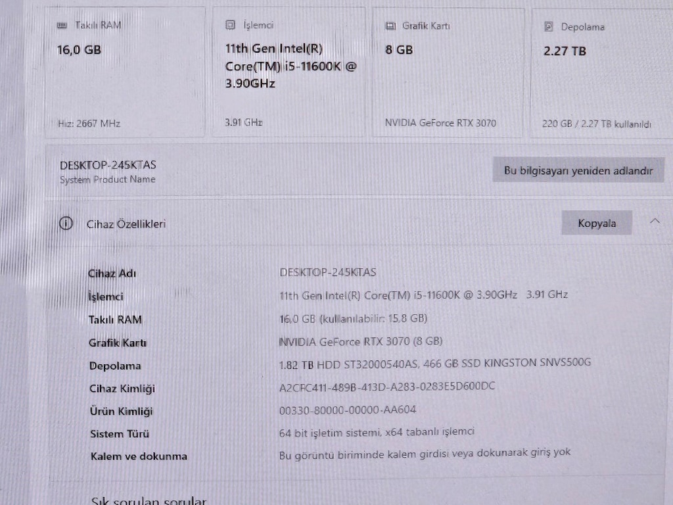This screenshot has height=505, width=673.
Task: Click the İşlemci label in device properties
Action: click(x=106, y=297)
